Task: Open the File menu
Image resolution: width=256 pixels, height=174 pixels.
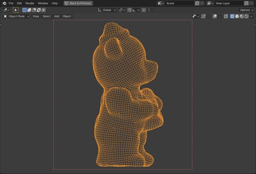Action: tap(11, 3)
